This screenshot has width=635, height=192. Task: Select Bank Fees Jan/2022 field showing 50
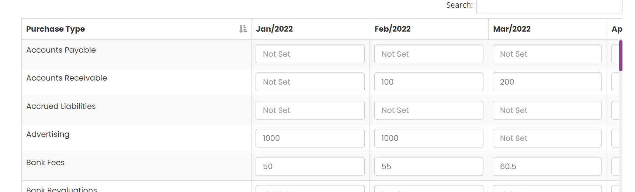(x=310, y=166)
